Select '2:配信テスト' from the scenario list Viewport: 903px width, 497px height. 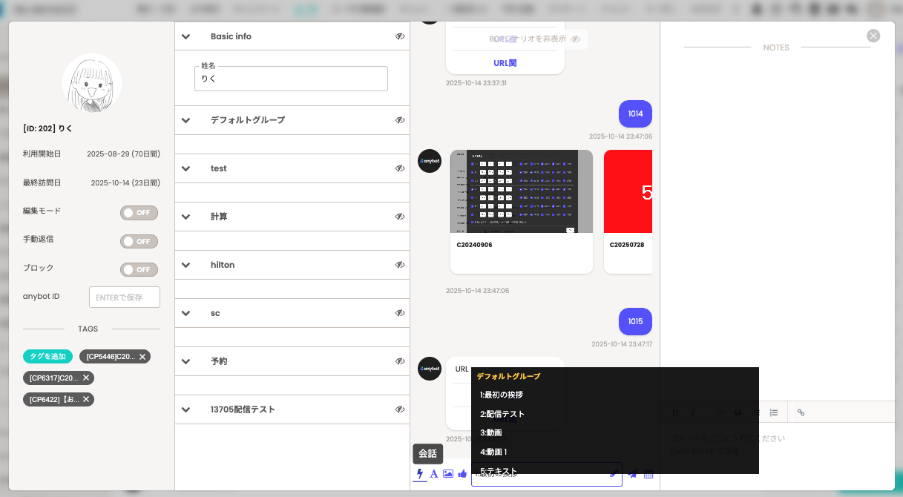click(x=502, y=414)
